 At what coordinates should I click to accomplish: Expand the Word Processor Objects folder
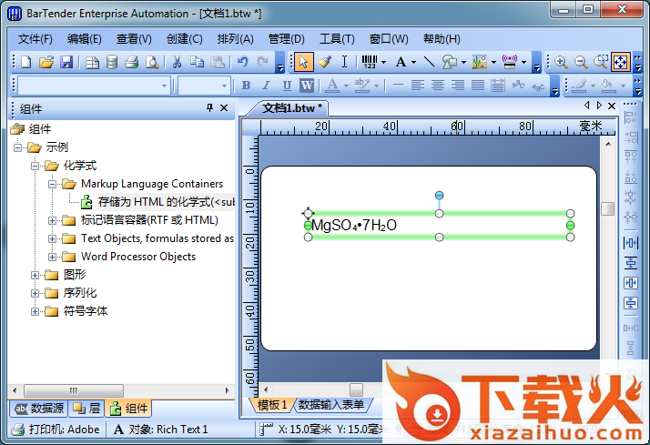click(52, 257)
